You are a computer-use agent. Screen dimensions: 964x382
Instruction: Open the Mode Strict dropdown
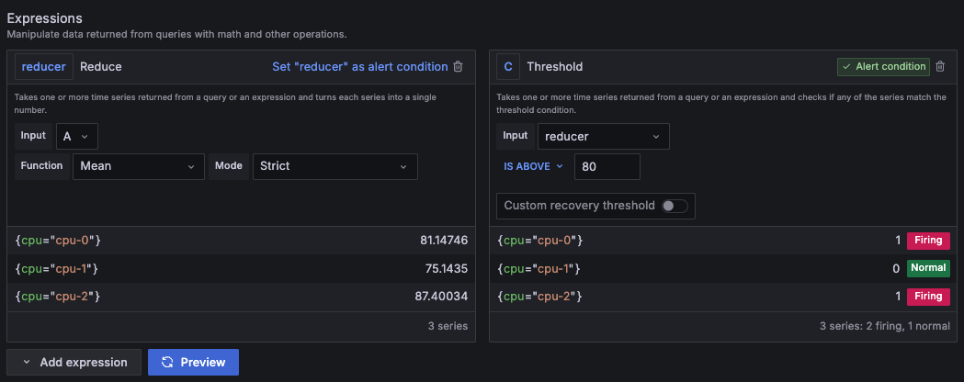(335, 166)
